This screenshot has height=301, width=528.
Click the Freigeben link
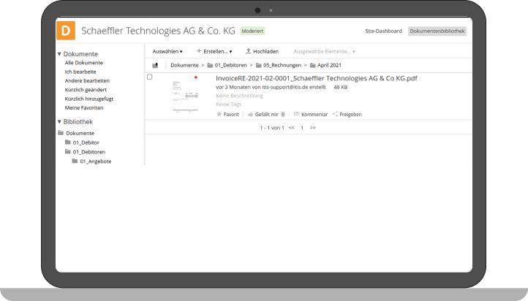(x=350, y=115)
